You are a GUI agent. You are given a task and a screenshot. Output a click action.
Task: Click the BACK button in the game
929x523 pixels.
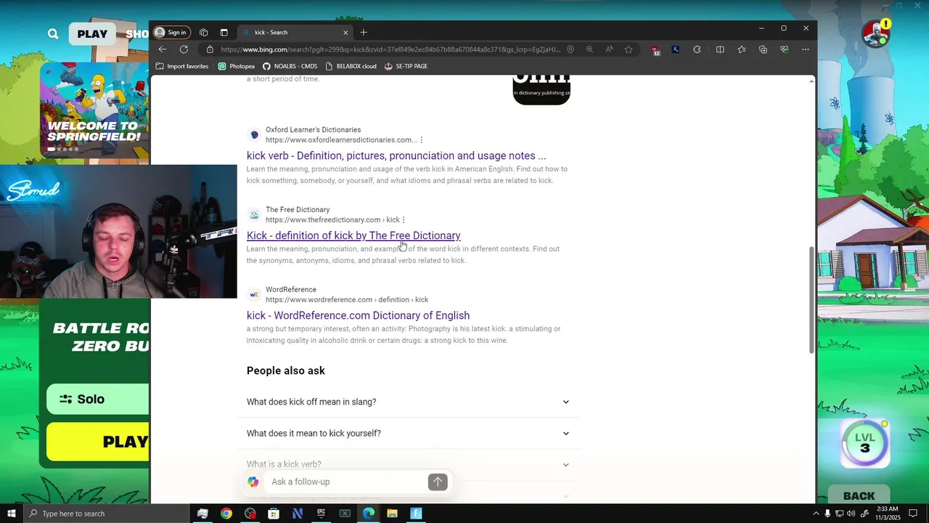pyautogui.click(x=859, y=496)
